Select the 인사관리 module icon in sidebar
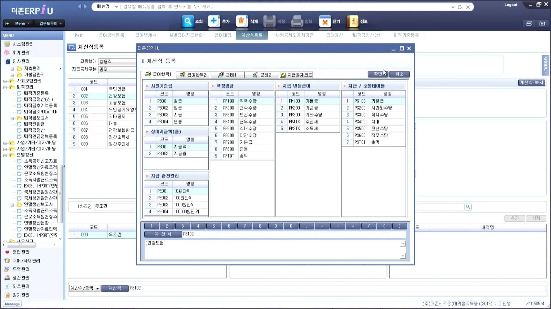Viewport: 551px width, 309px height. (7, 61)
